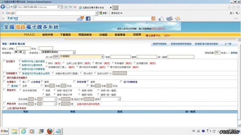241x135 pixels.
Task: Click the 新舊地建號對照查詢 button
Action: pyautogui.click(x=181, y=44)
